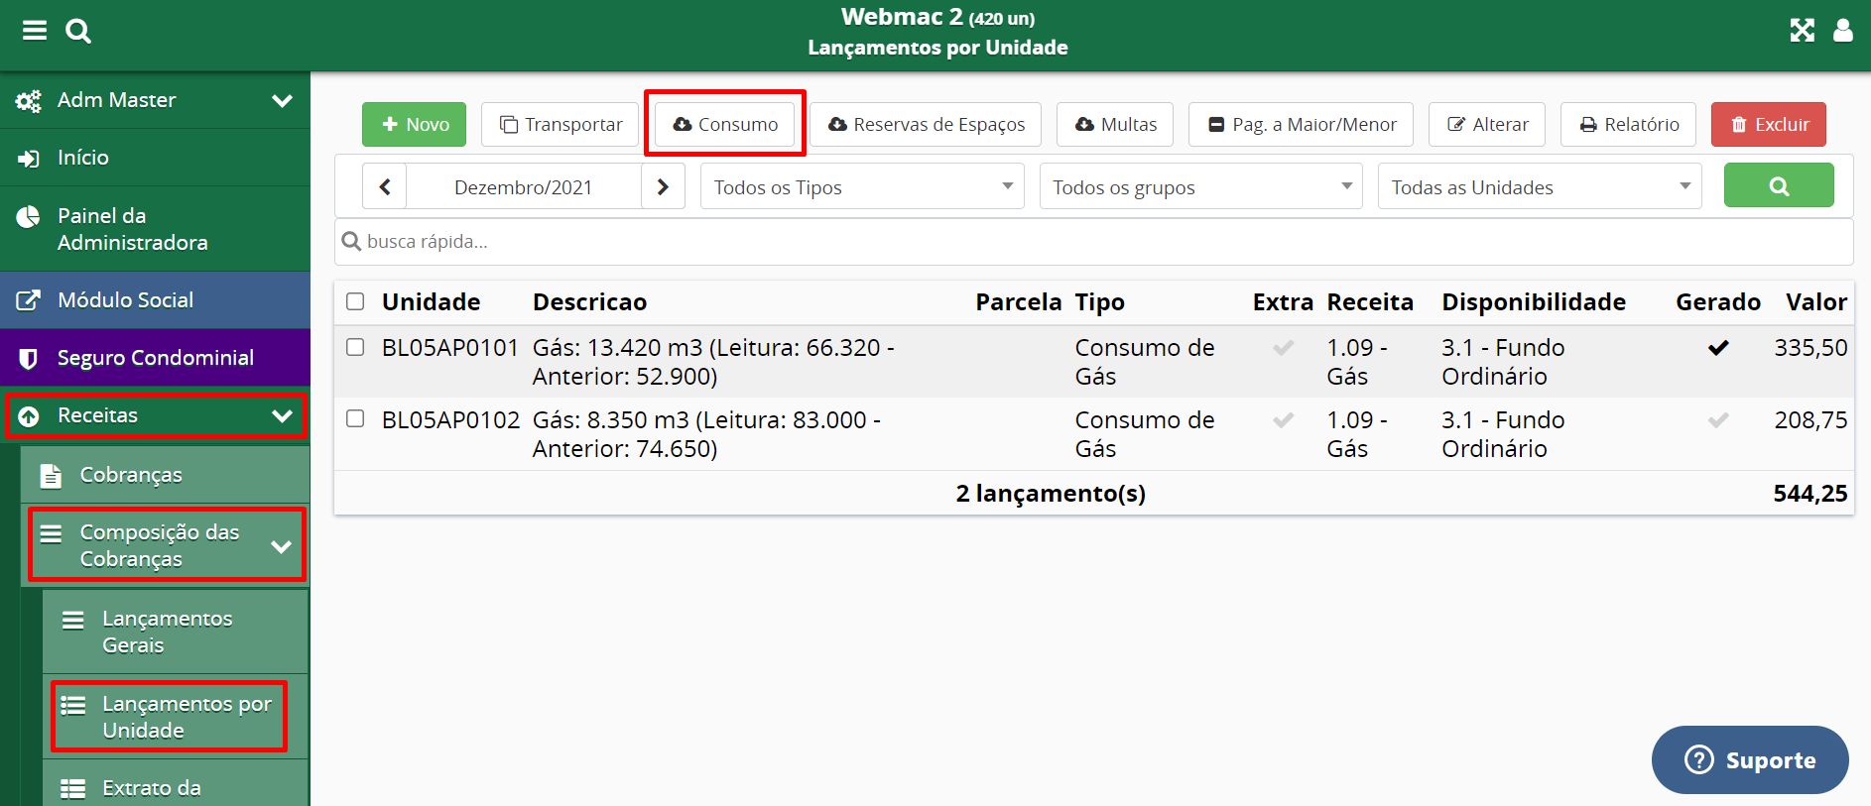This screenshot has width=1871, height=806.
Task: Open Cobranças menu item
Action: [x=131, y=475]
